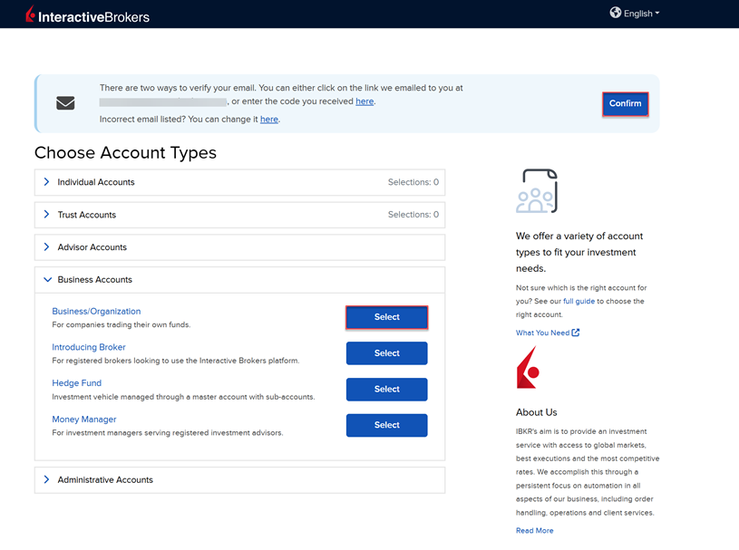Select the Business/Organization account
739x550 pixels.
[386, 317]
